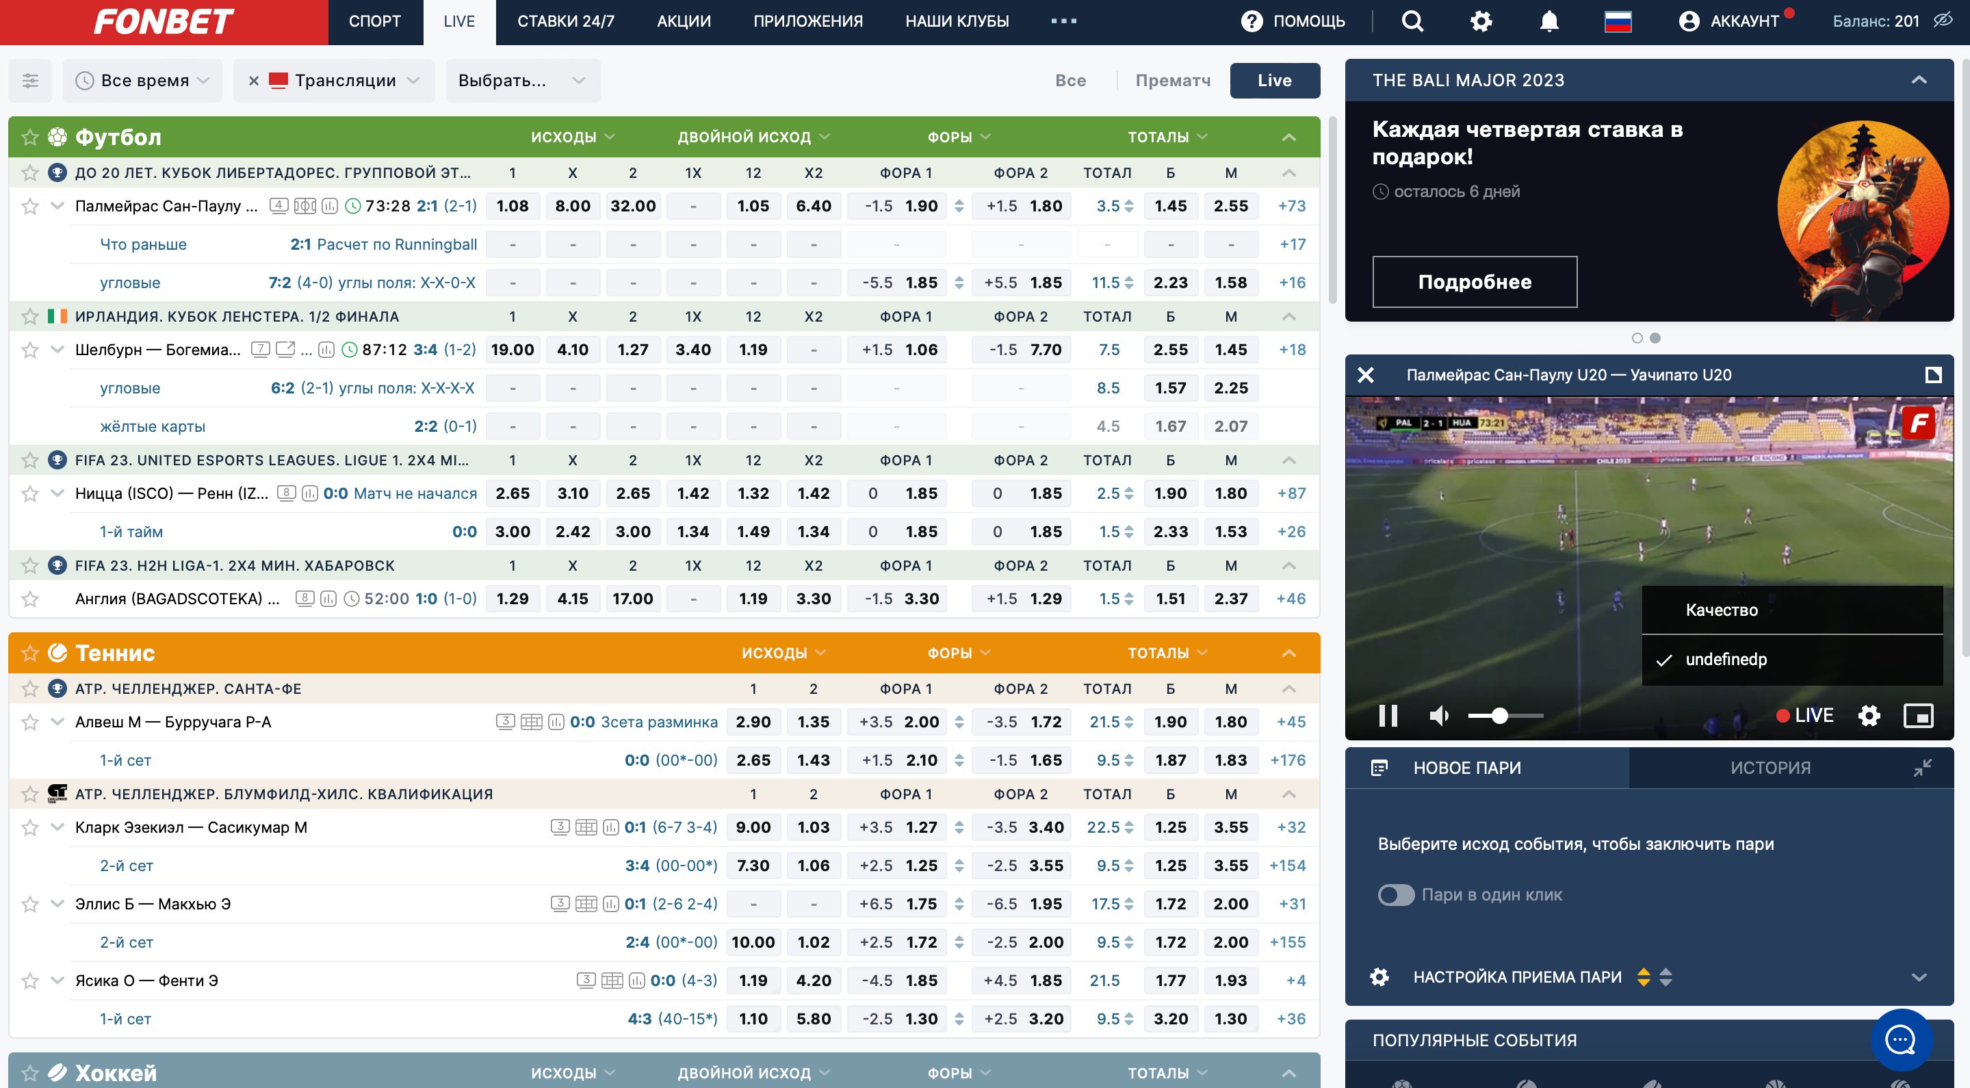Click the Подробнее promo button
This screenshot has height=1088, width=1970.
(1474, 282)
